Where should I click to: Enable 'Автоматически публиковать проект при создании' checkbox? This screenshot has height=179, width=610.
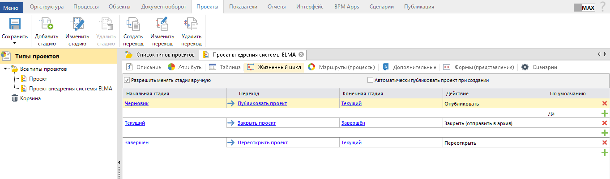370,80
